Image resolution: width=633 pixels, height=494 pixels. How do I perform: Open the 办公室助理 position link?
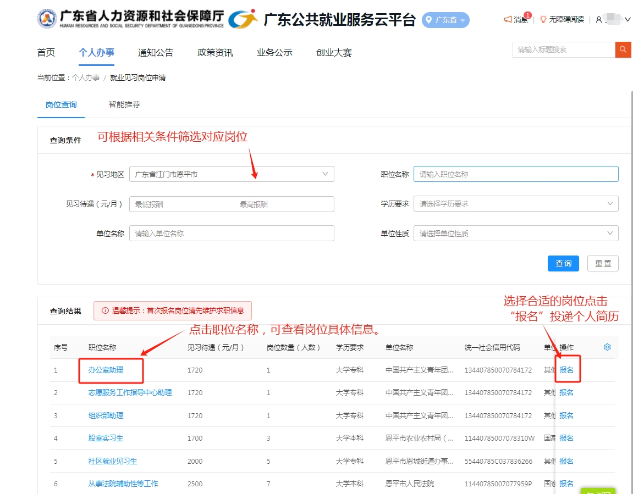click(106, 370)
